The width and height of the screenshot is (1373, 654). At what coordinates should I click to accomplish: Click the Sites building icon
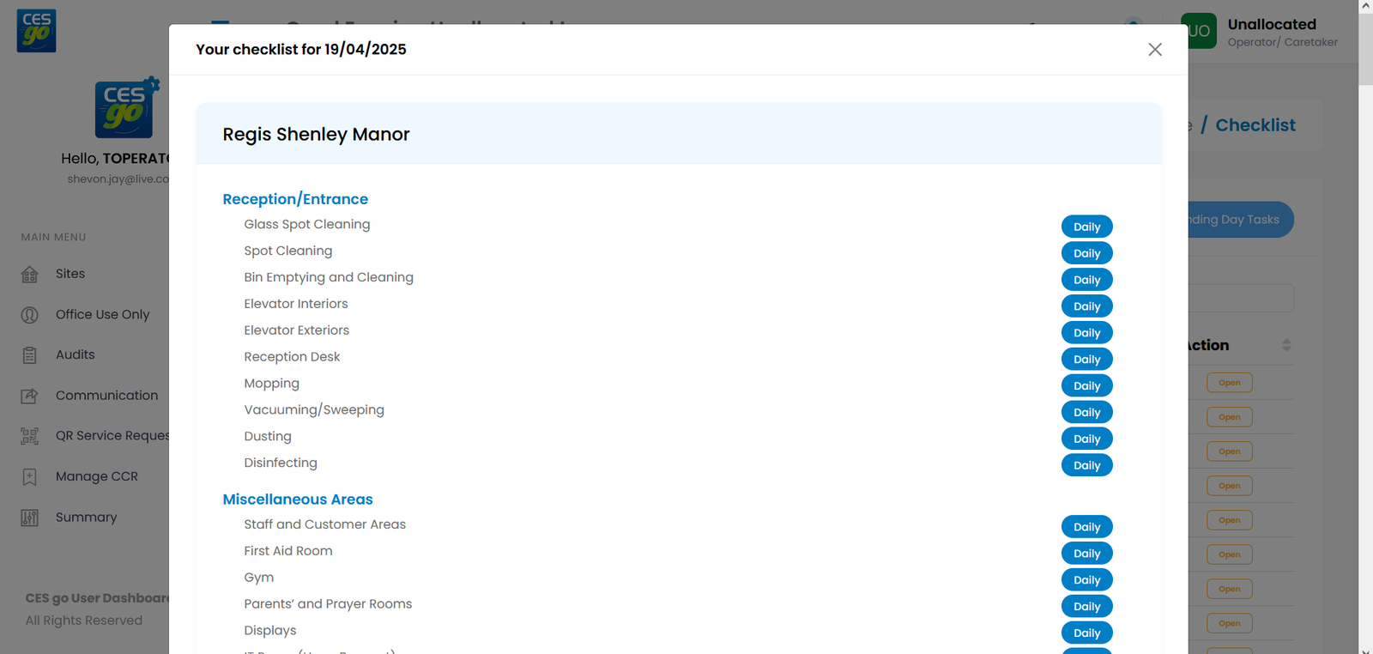click(30, 275)
